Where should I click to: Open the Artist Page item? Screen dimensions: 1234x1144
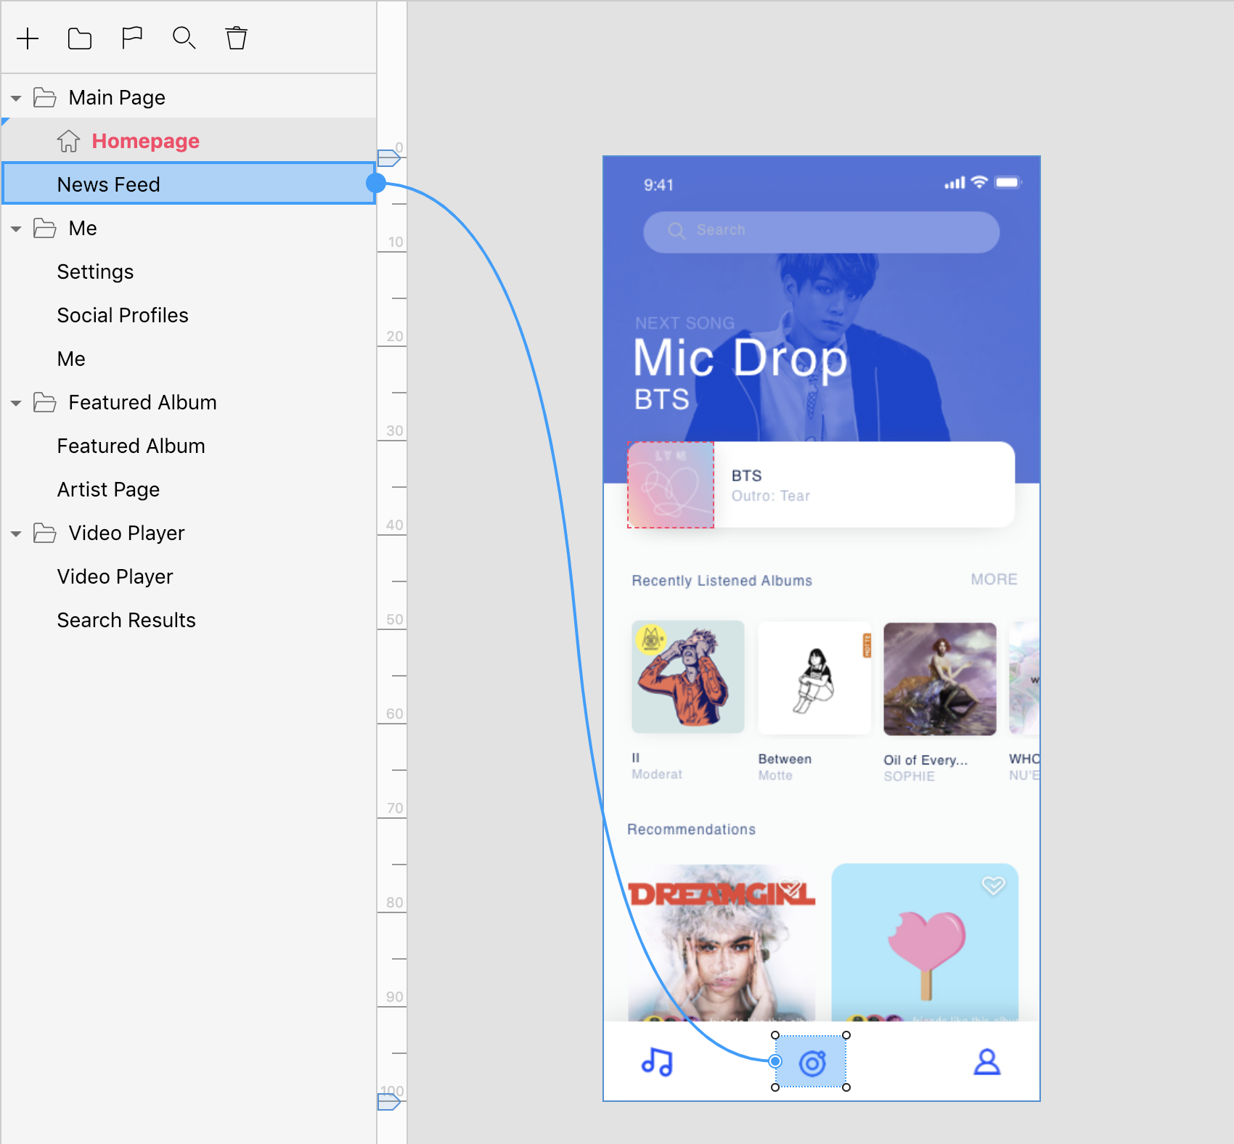(x=189, y=489)
